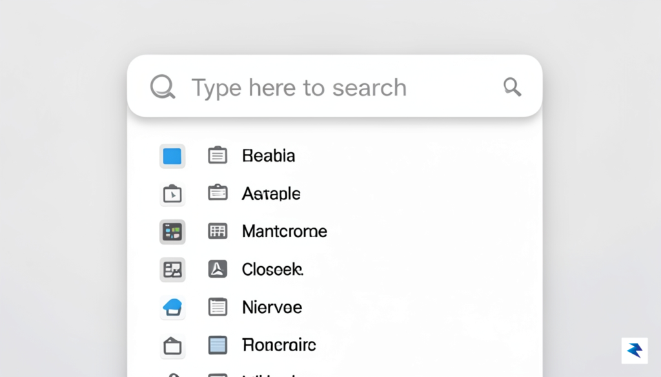Click the dark dashboard icon in Mantcrome row
Image resolution: width=661 pixels, height=377 pixels.
click(x=172, y=232)
